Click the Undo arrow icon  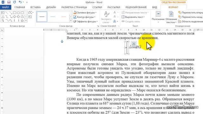tap(20, 2)
